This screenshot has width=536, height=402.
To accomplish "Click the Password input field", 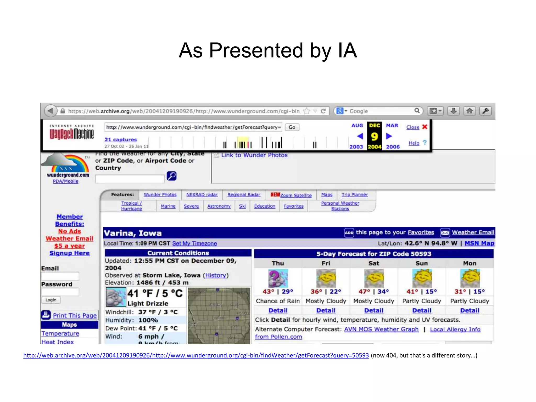I will pyautogui.click(x=60, y=292).
